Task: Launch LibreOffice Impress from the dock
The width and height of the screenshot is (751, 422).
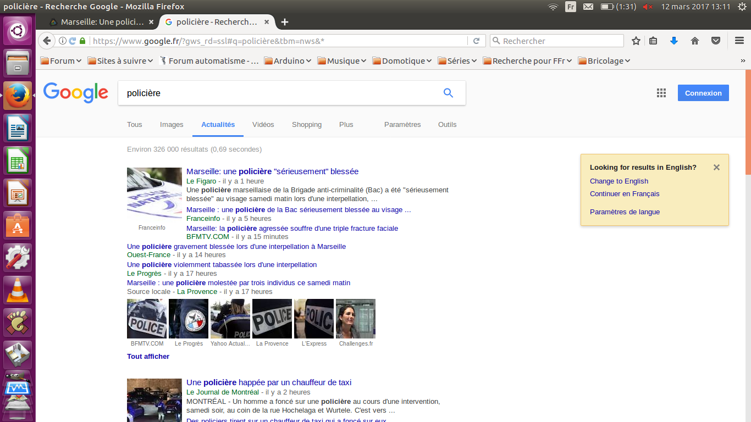Action: [18, 193]
